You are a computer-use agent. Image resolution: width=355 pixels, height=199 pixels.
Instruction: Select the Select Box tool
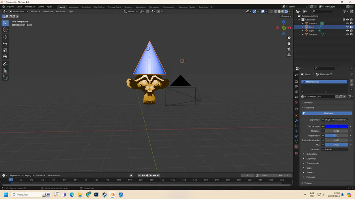(x=5, y=23)
